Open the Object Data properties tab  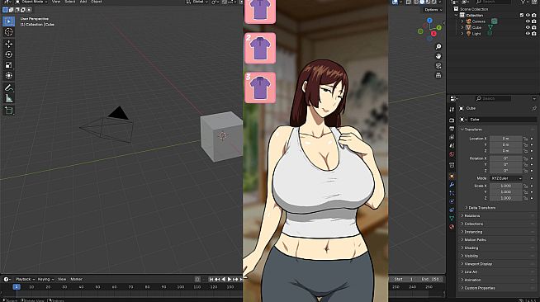click(x=452, y=218)
